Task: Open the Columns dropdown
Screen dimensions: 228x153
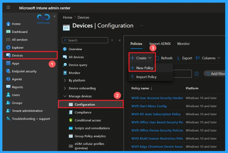Action: click(x=208, y=58)
